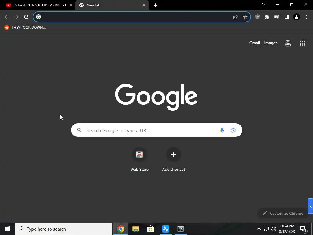Open the Windows Start menu
The image size is (313, 235).
coord(7,229)
